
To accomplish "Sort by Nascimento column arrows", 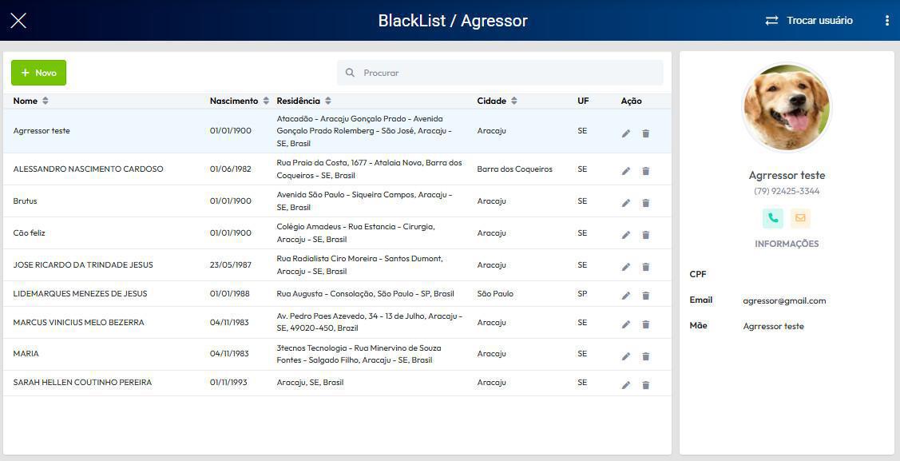I will click(266, 101).
